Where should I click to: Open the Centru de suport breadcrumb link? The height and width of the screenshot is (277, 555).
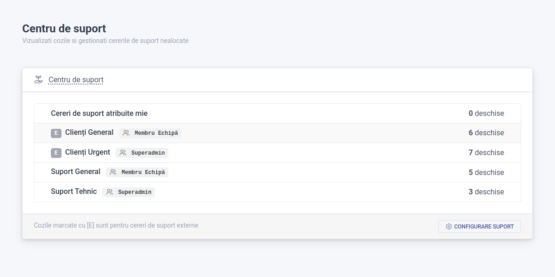[75, 79]
